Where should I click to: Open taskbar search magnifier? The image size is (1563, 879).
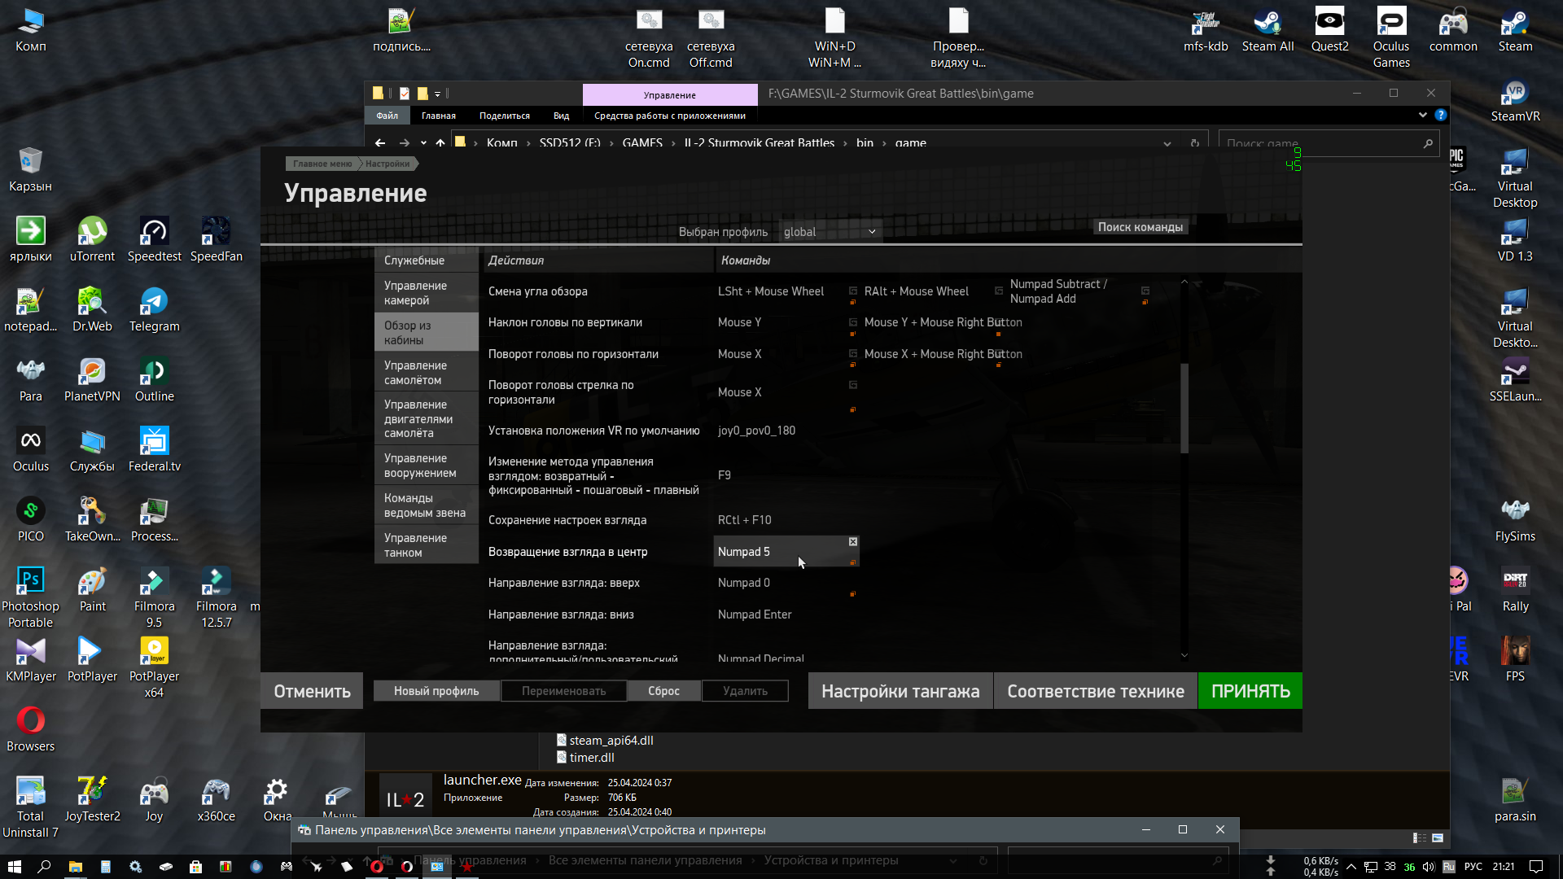click(x=44, y=867)
